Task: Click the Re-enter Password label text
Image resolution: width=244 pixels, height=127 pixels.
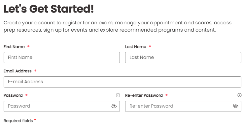Action: pos(144,95)
